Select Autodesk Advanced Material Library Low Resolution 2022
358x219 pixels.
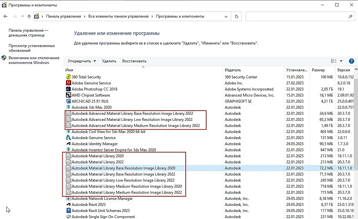tap(132, 120)
